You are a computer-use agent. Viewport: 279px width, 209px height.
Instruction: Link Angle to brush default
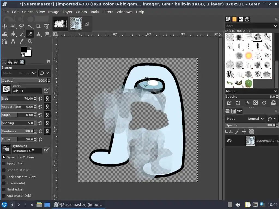tap(47, 115)
